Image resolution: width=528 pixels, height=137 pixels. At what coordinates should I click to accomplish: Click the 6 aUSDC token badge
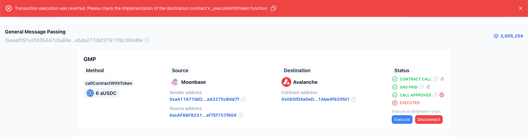click(x=102, y=93)
